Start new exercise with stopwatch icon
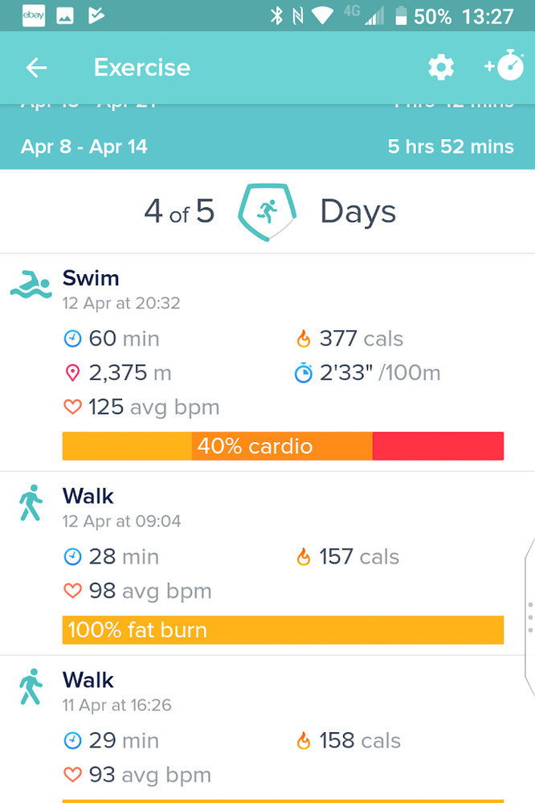This screenshot has height=803, width=535. (x=504, y=68)
